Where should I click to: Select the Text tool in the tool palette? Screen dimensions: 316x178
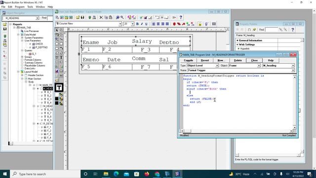(61, 57)
